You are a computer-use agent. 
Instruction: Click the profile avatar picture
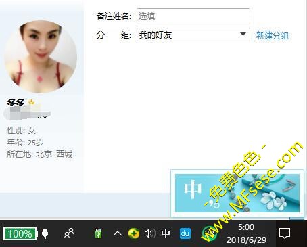coord(41,57)
